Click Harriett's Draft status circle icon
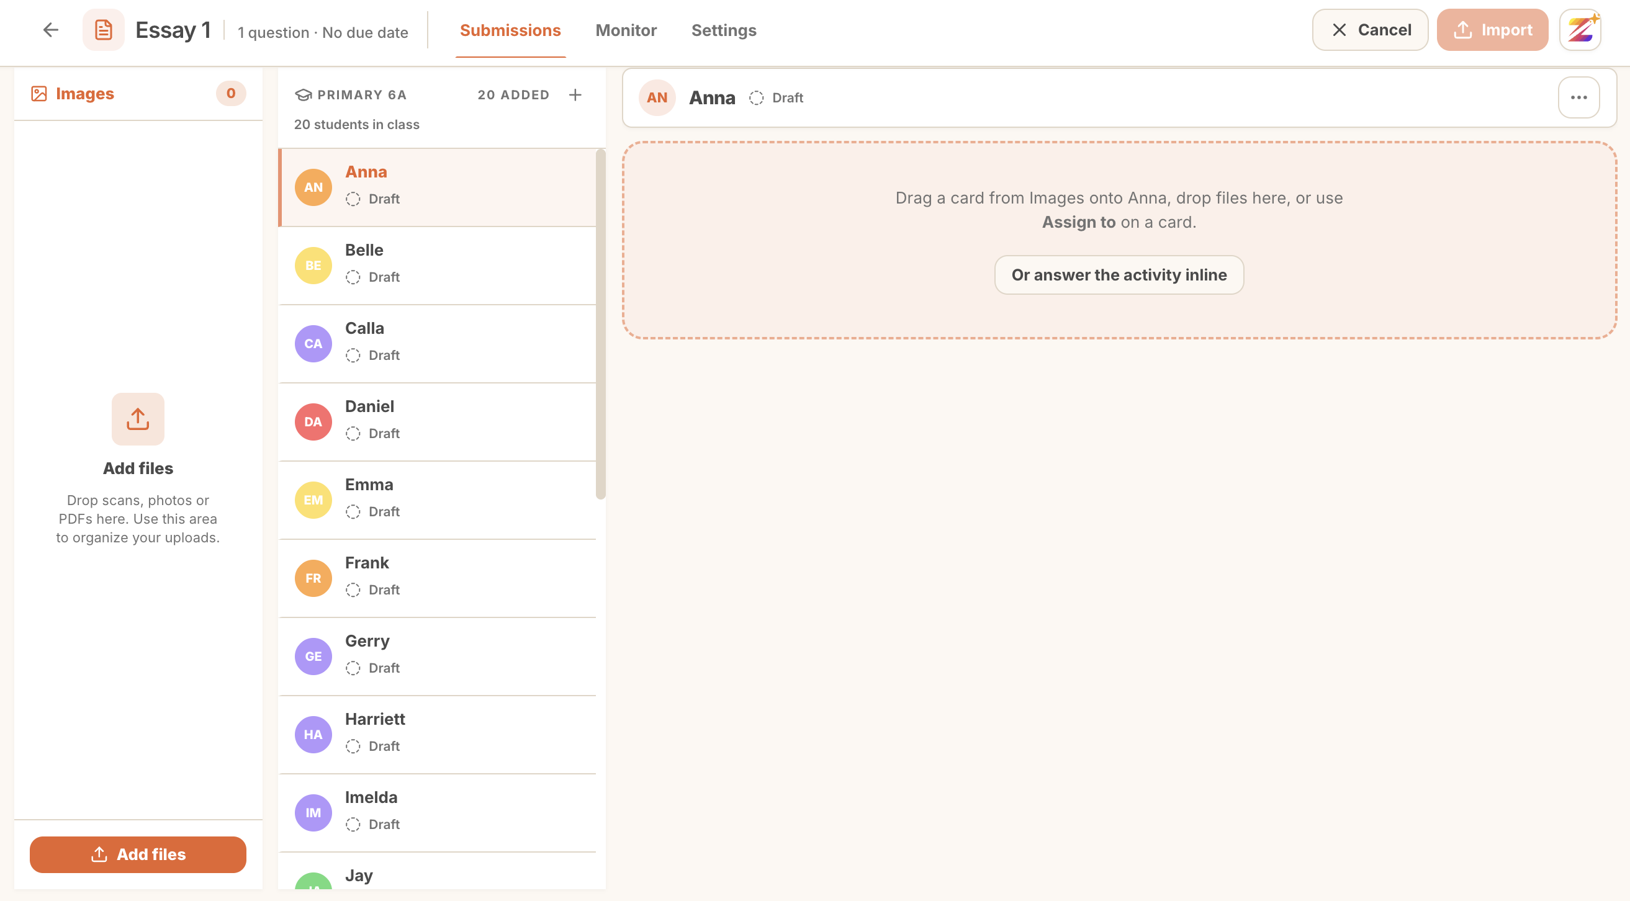 point(353,746)
